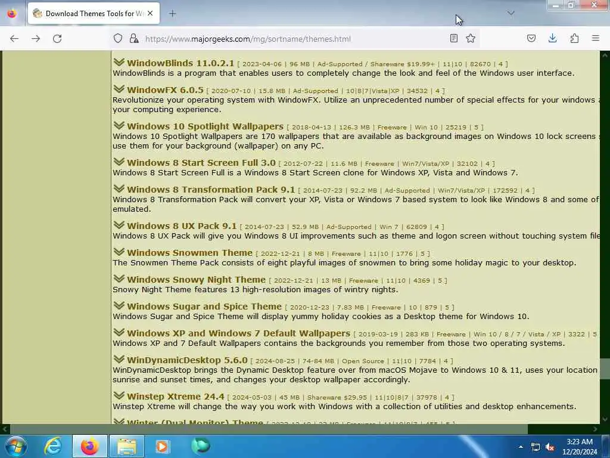Image resolution: width=610 pixels, height=458 pixels.
Task: Open Windows Explorer folder from taskbar
Action: pos(127,446)
